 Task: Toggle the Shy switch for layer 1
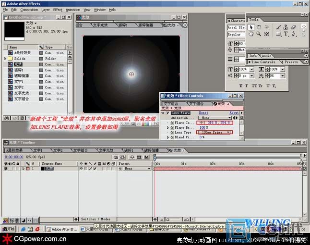pyautogui.click(x=81, y=169)
